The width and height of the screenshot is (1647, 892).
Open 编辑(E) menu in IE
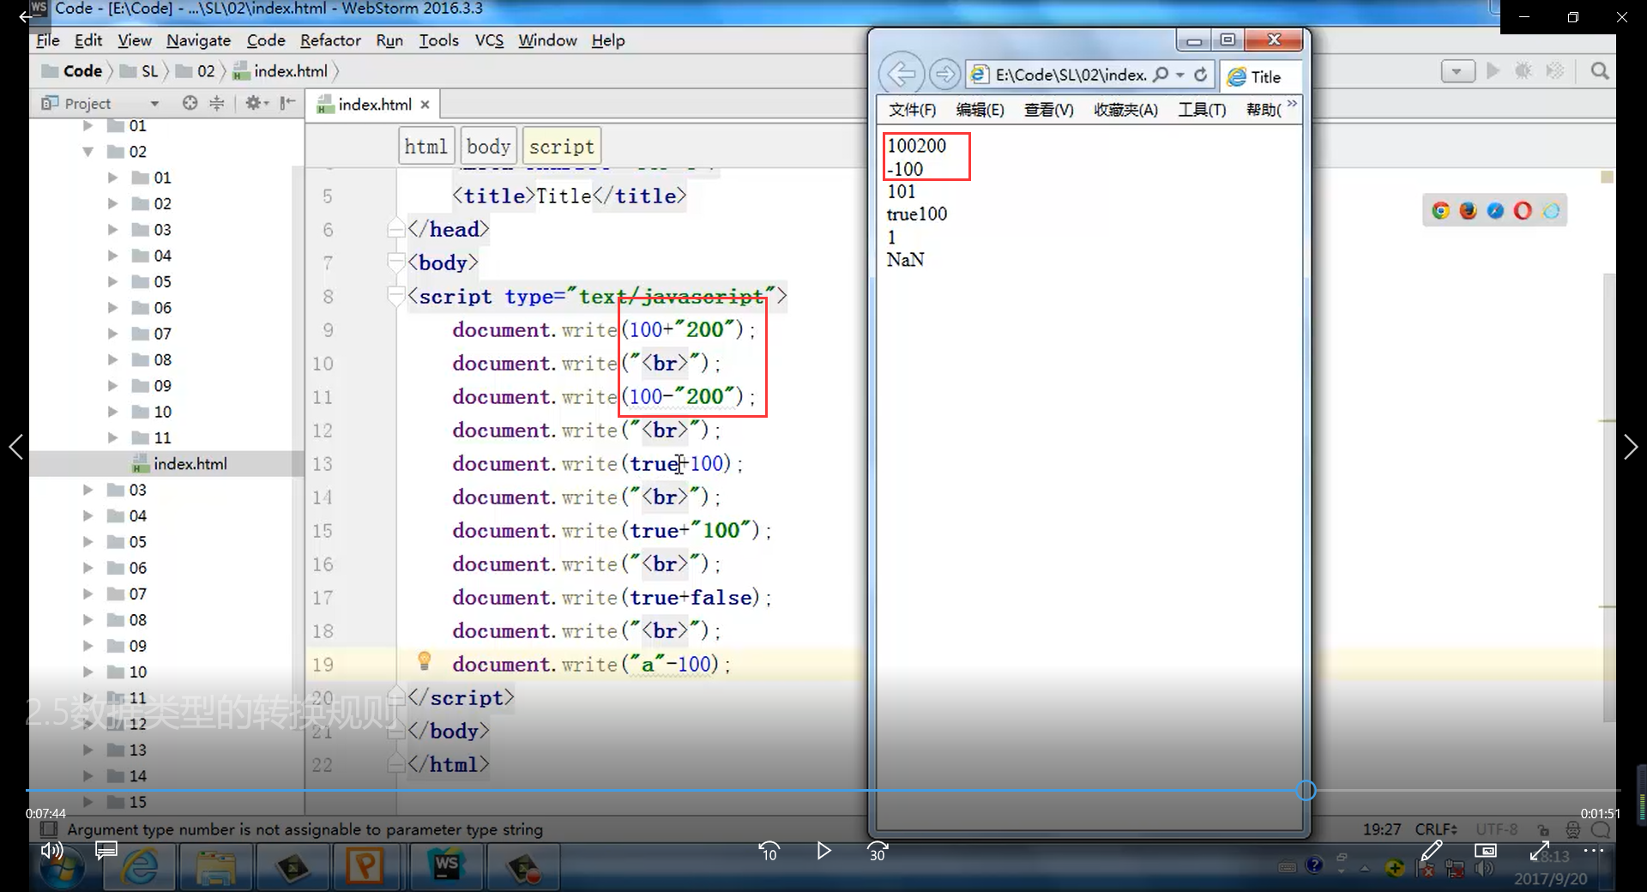point(980,110)
